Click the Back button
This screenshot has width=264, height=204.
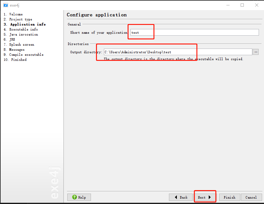pyautogui.click(x=181, y=197)
